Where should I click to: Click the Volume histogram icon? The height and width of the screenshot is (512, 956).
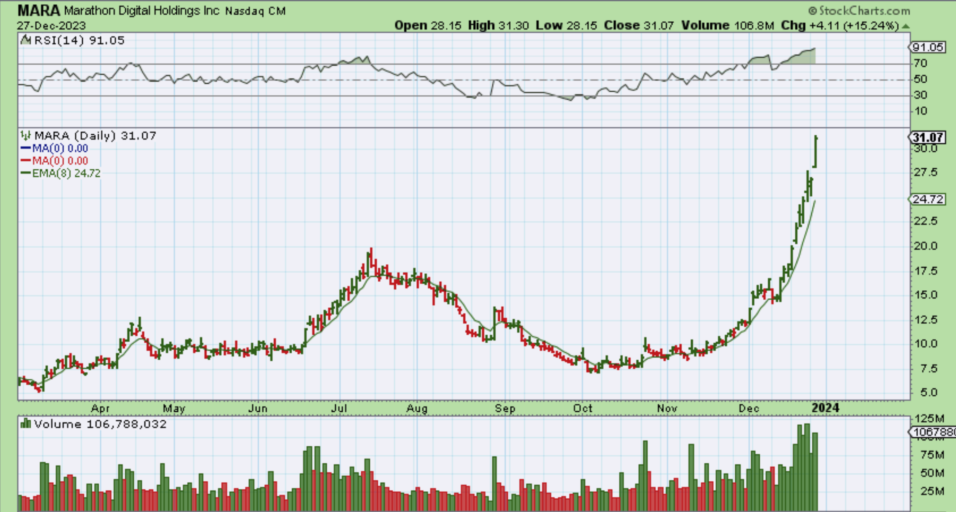point(26,424)
